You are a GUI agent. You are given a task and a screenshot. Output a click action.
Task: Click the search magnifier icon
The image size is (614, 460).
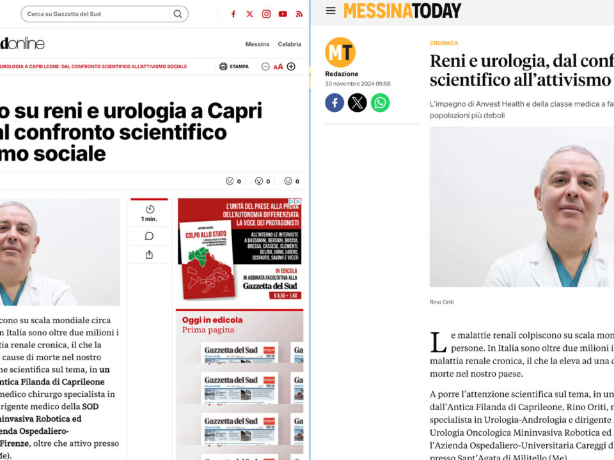coord(178,14)
